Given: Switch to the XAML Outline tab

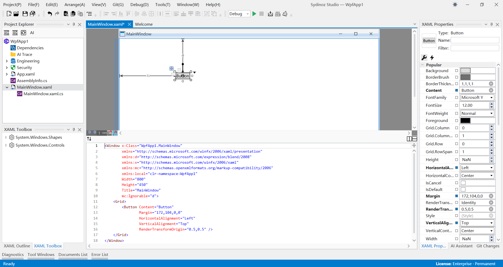Looking at the screenshot, I should coord(17,246).
